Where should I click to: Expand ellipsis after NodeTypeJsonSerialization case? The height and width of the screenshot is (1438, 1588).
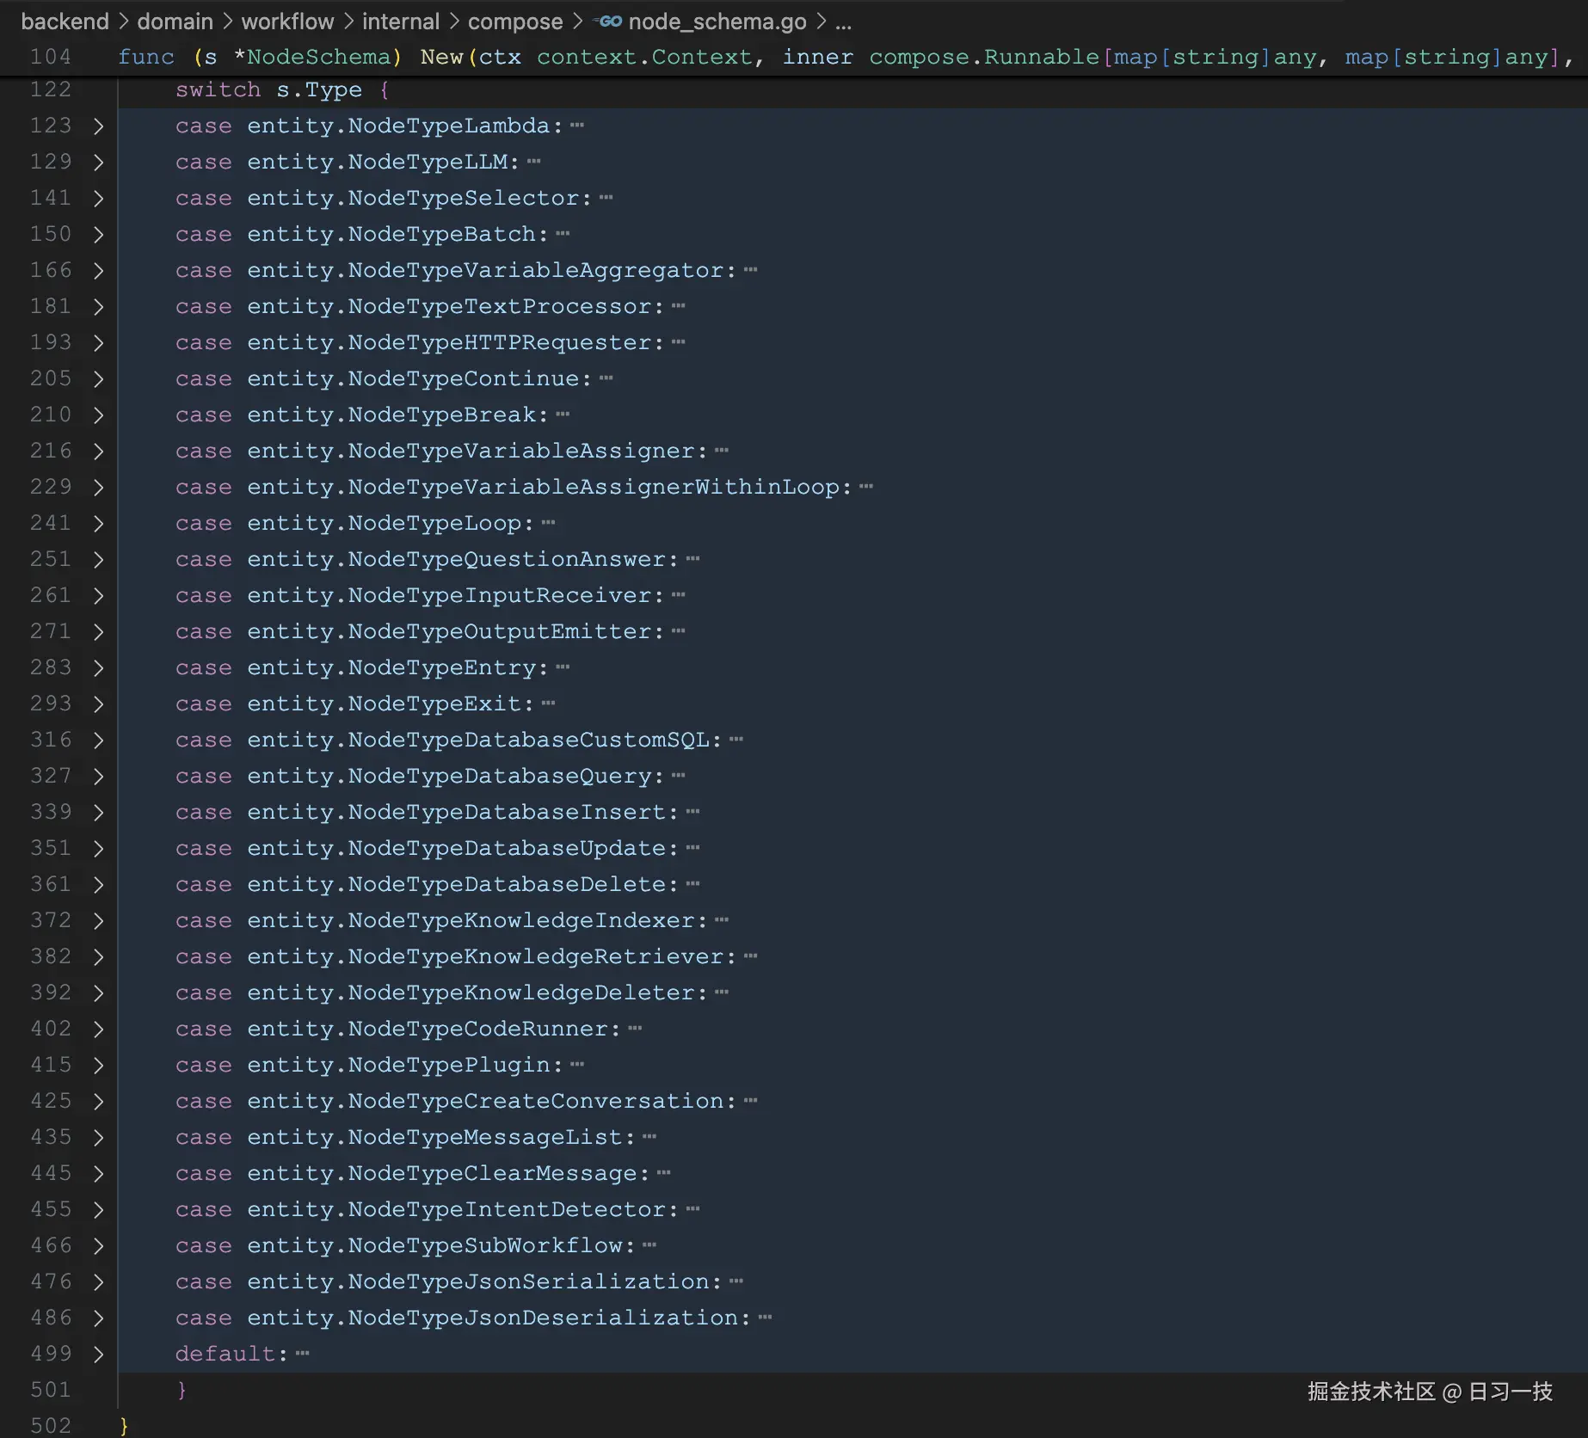coord(736,1281)
